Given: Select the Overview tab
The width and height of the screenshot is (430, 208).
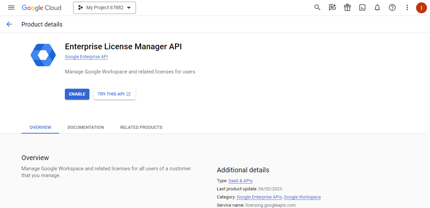Looking at the screenshot, I should (40, 127).
